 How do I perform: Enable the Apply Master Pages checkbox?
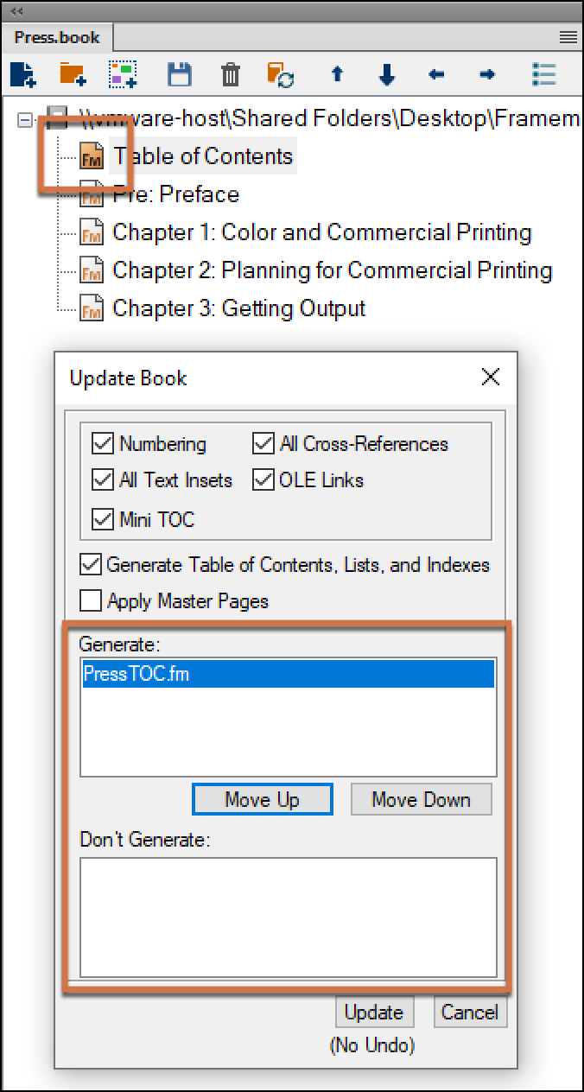(90, 600)
